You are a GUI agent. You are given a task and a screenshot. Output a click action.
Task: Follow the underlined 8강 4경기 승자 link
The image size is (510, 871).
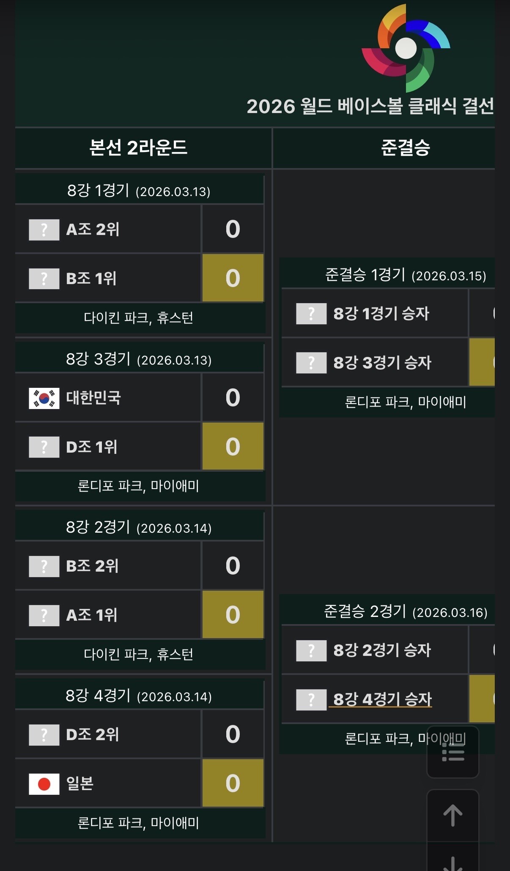pos(382,699)
